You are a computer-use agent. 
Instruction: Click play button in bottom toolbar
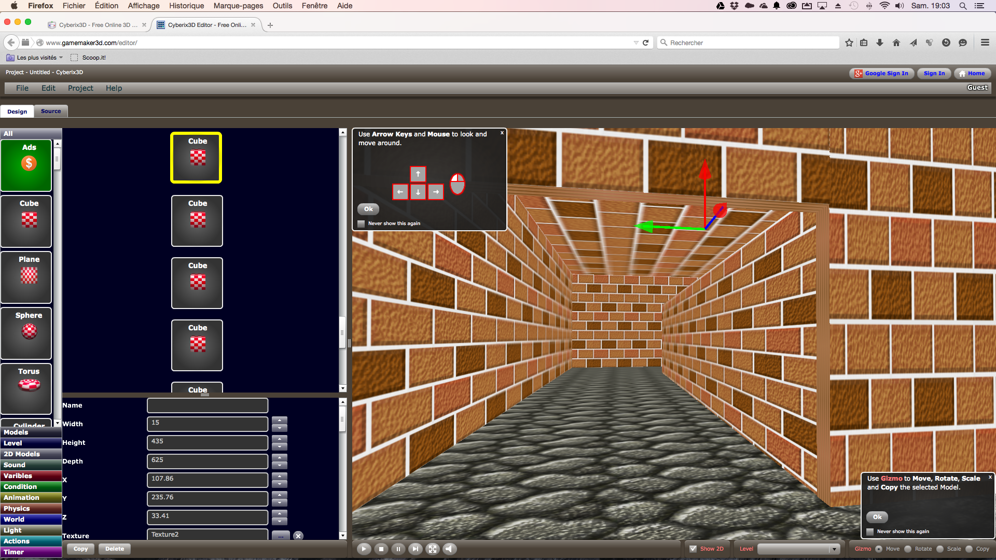(x=363, y=549)
